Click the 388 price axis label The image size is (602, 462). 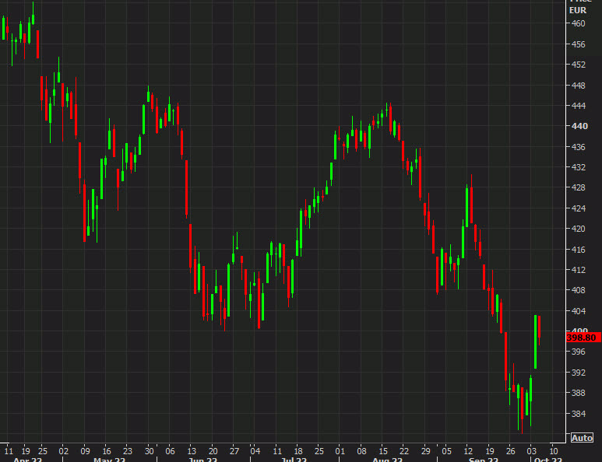[578, 393]
